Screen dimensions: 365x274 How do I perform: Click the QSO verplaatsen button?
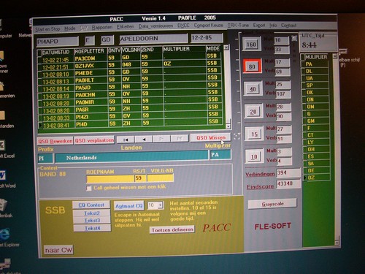(x=94, y=140)
